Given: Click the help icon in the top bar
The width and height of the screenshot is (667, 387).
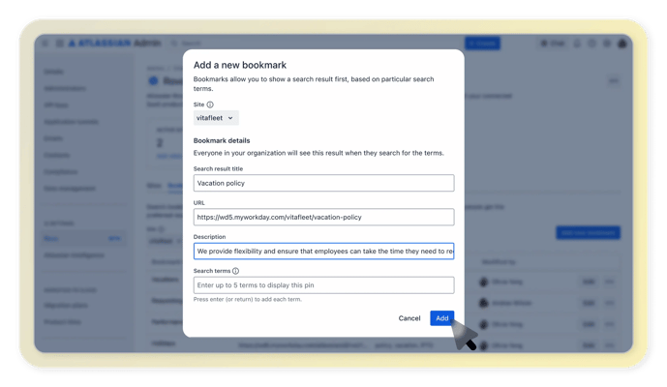Looking at the screenshot, I should tap(591, 44).
